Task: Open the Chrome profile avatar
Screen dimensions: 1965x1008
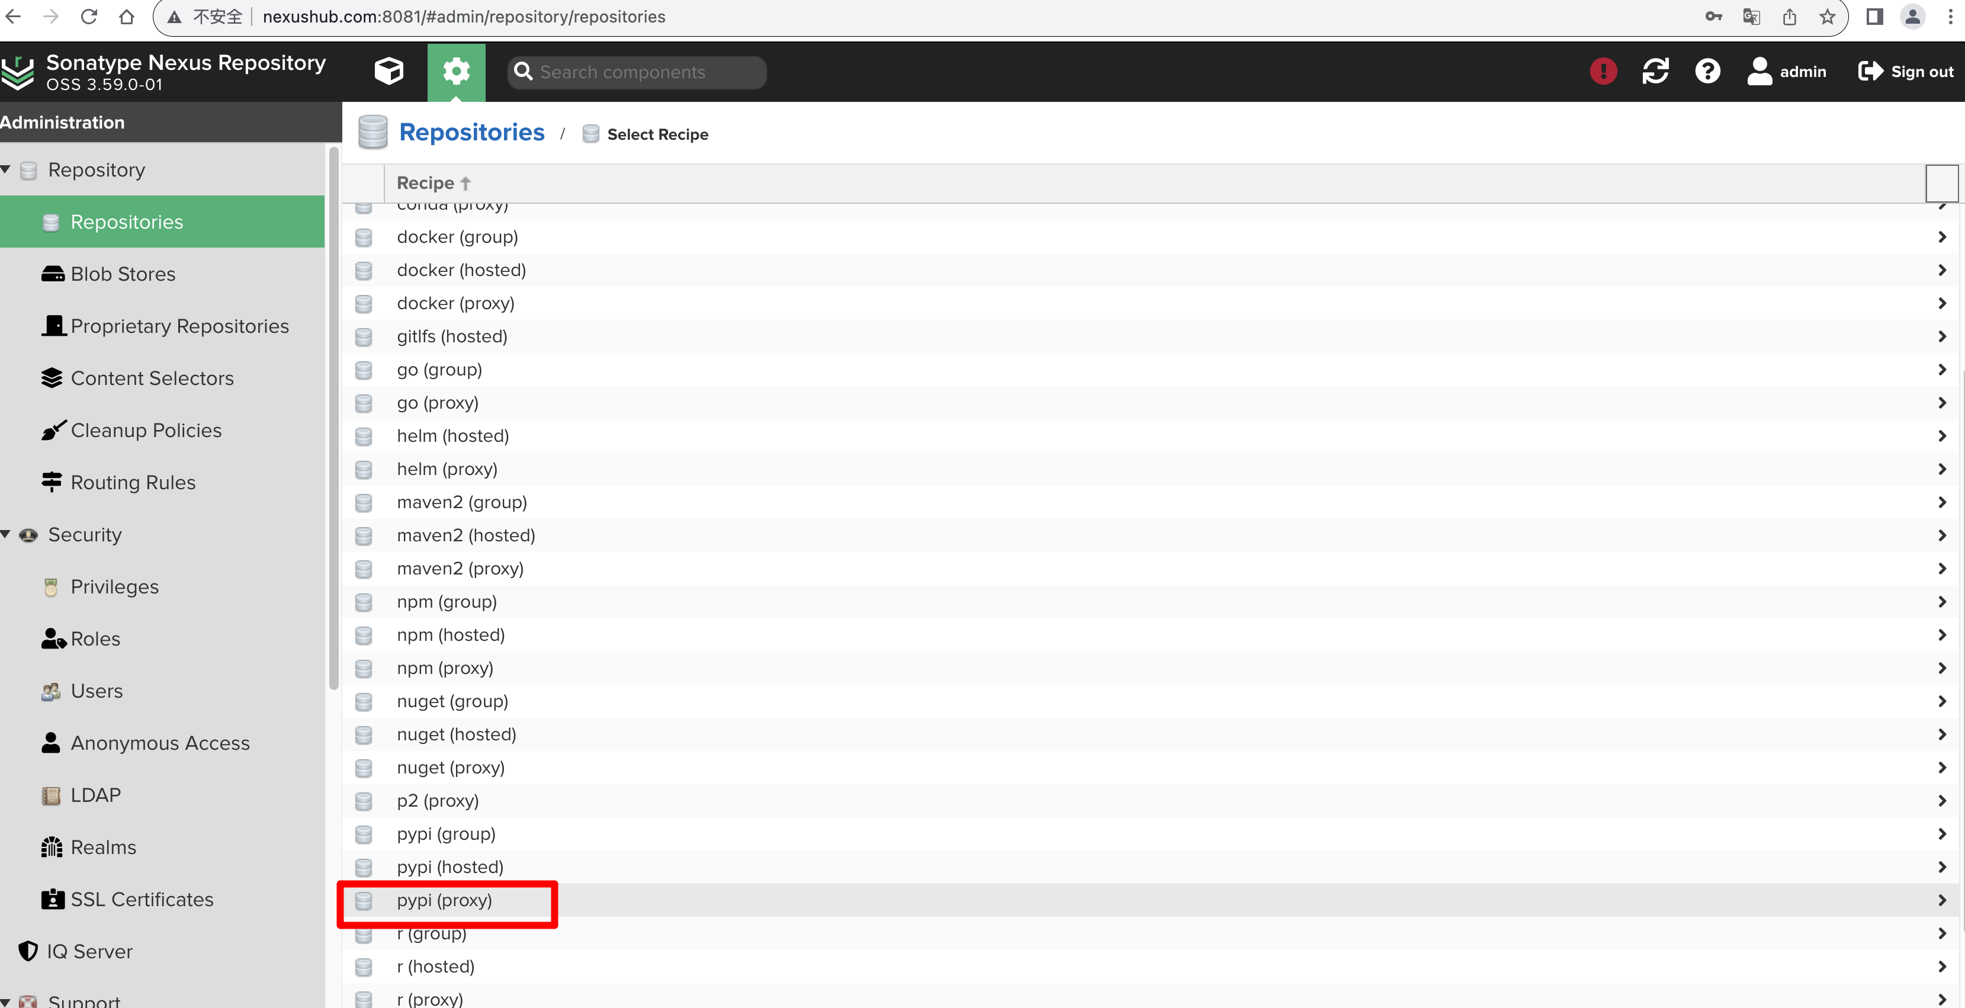Action: [1912, 16]
